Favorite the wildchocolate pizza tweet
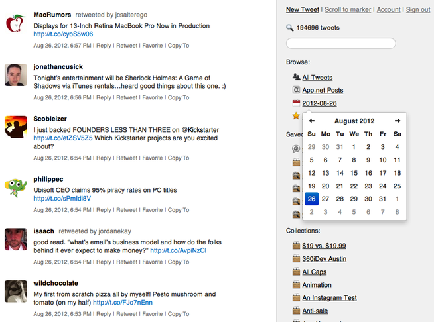The image size is (434, 322). tap(152, 313)
